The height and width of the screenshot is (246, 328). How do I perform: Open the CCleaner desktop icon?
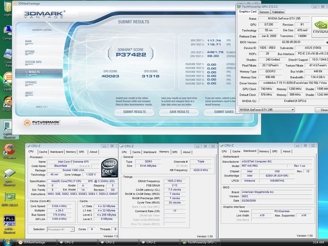point(9,151)
